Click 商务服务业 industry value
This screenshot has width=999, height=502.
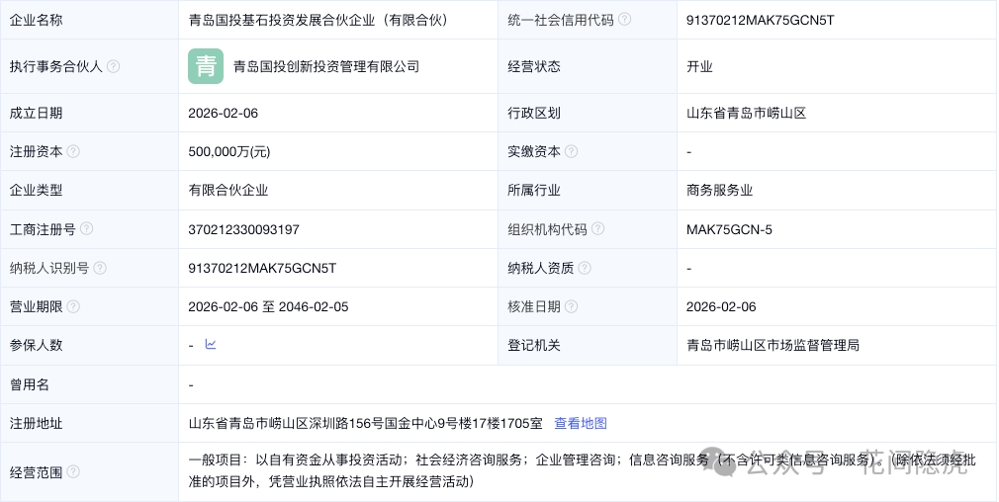[719, 191]
